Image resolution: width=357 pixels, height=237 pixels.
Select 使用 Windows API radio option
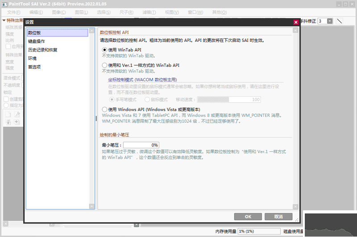pyautogui.click(x=104, y=109)
